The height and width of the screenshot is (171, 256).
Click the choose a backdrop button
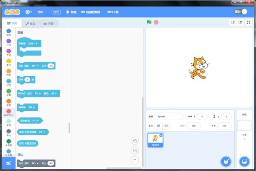(x=244, y=162)
